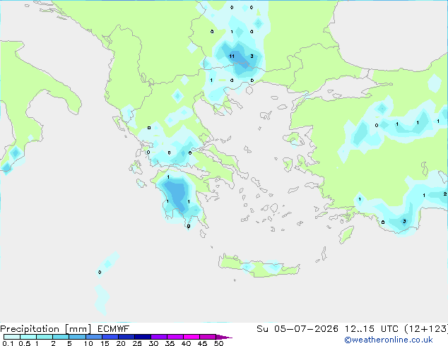Click the '35' legend scale label
Screen dimensions: 448x346
(x=170, y=343)
